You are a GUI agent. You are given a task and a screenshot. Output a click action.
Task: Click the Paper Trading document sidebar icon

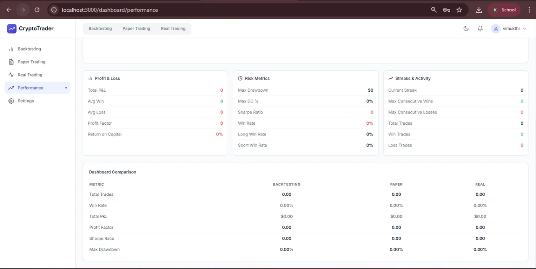click(x=11, y=62)
